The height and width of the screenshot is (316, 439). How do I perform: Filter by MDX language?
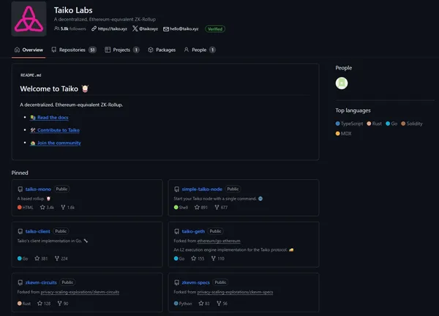(344, 134)
